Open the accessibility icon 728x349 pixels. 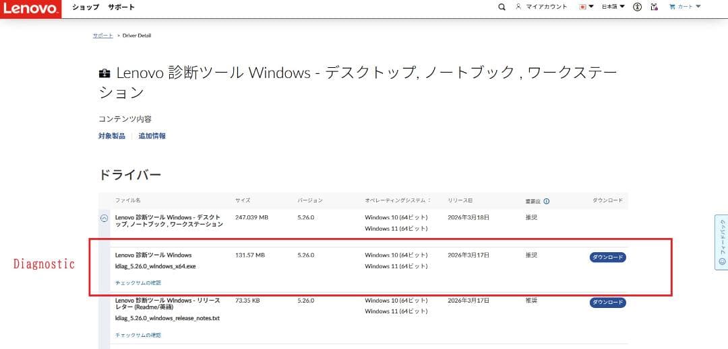coord(638,7)
